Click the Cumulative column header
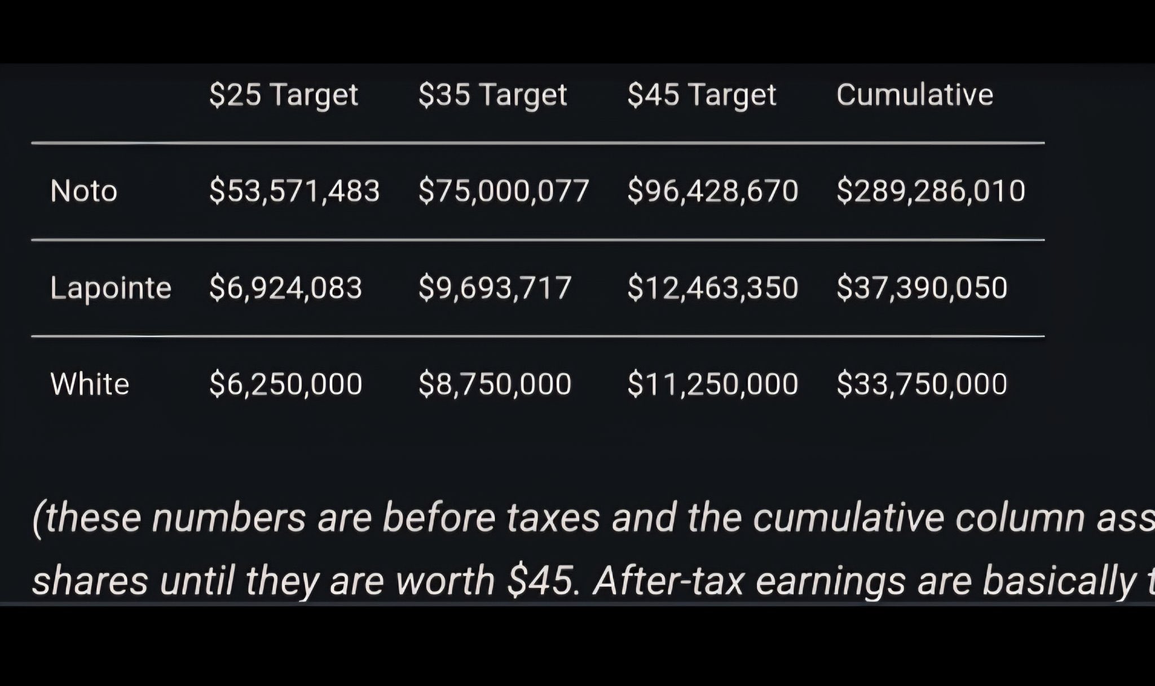The width and height of the screenshot is (1155, 686). [x=915, y=95]
